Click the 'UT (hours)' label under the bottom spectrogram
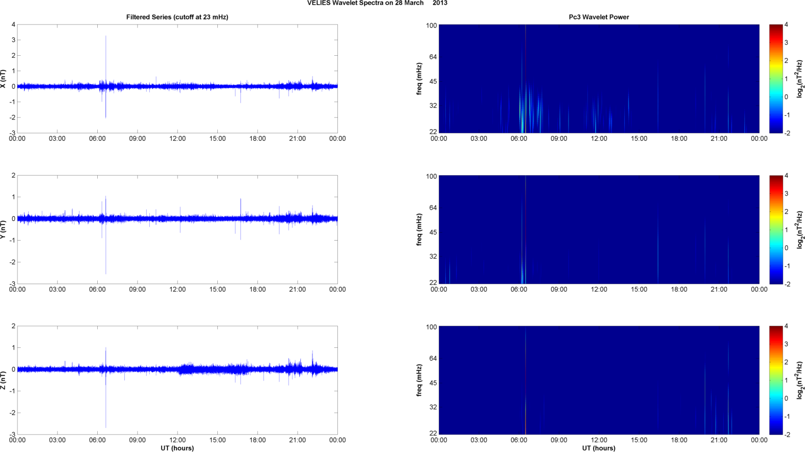The height and width of the screenshot is (452, 805). [x=599, y=448]
